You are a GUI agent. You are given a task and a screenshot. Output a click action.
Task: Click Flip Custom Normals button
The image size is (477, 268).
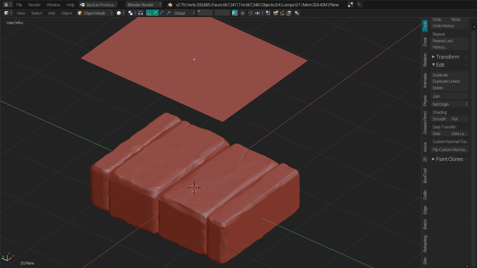[x=449, y=150]
